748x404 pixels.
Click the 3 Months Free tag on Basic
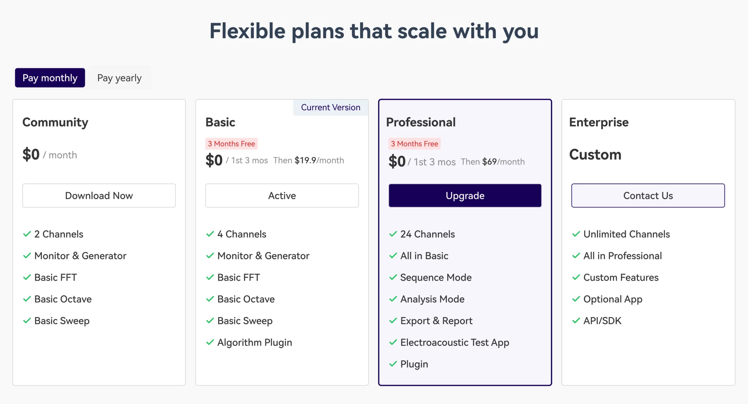231,144
